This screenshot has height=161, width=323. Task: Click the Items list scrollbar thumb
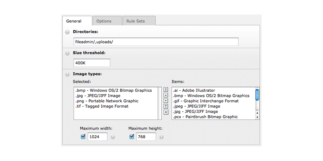(x=257, y=95)
